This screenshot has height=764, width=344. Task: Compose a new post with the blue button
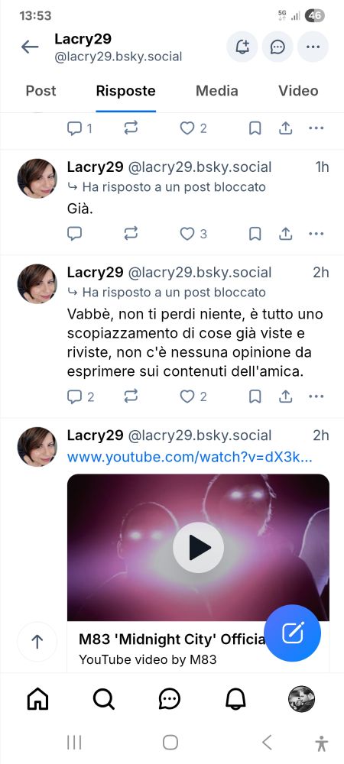click(292, 633)
